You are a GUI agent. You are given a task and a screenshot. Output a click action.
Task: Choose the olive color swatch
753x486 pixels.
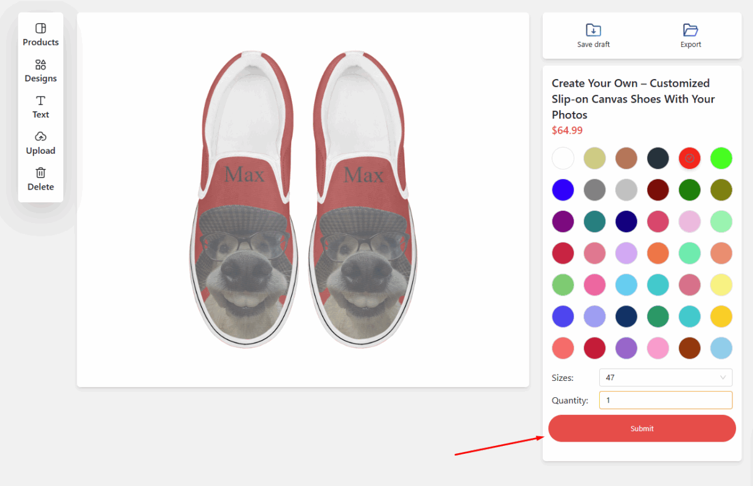[721, 190]
